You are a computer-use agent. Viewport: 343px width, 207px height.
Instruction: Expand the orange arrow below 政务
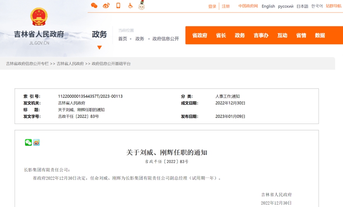pyautogui.click(x=99, y=48)
